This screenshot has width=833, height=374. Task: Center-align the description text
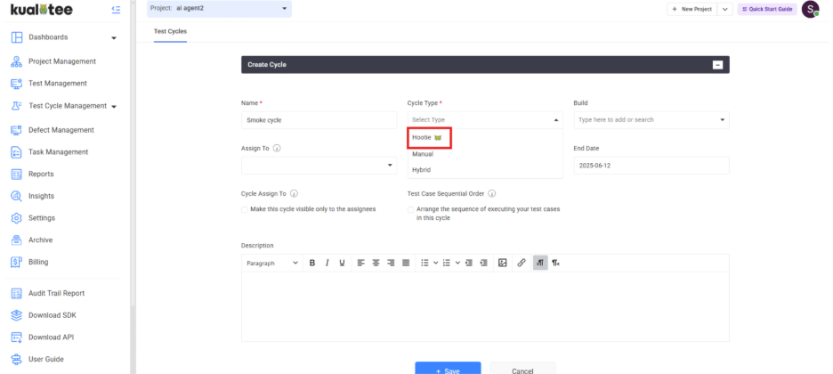376,263
